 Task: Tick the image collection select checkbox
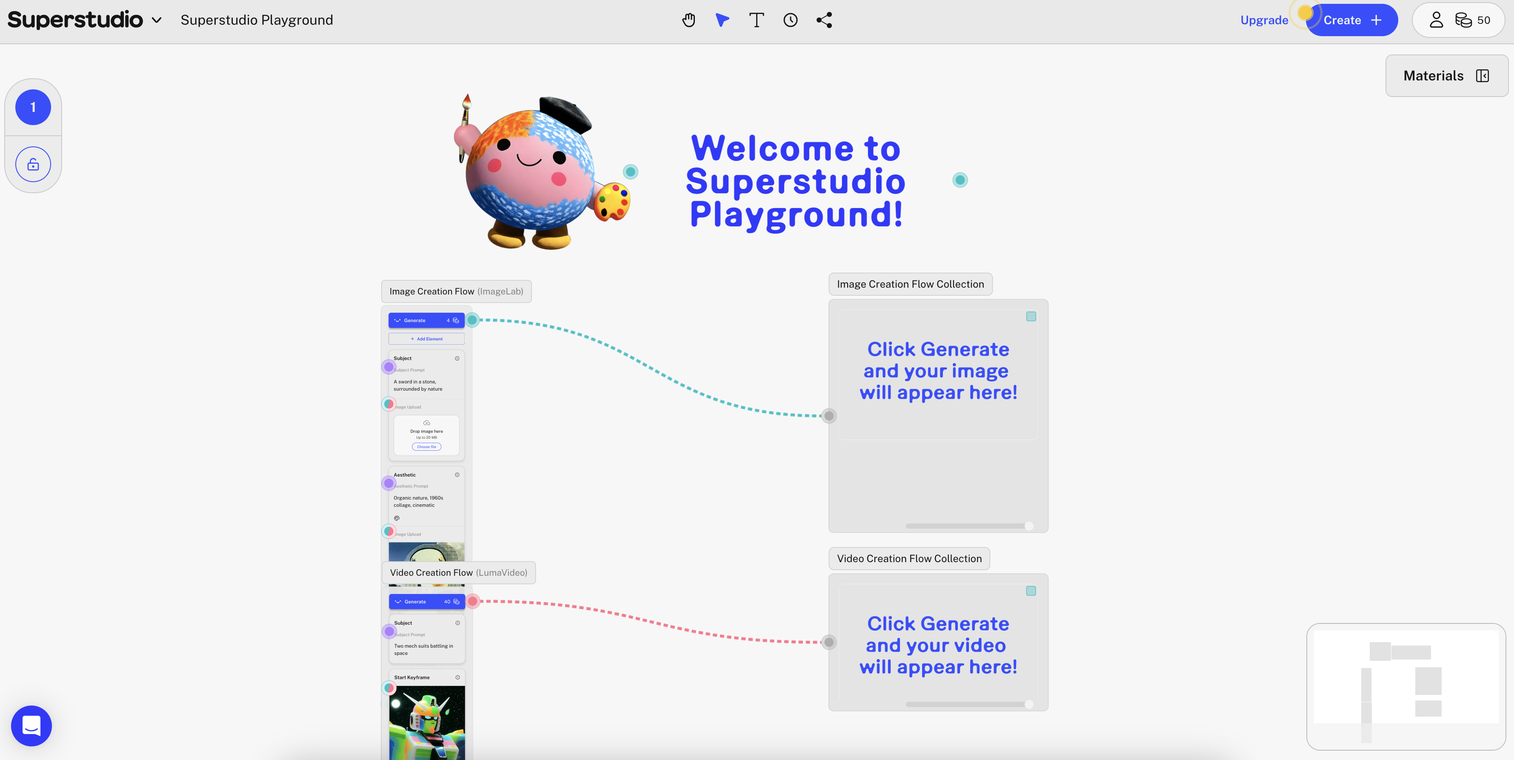click(1031, 316)
